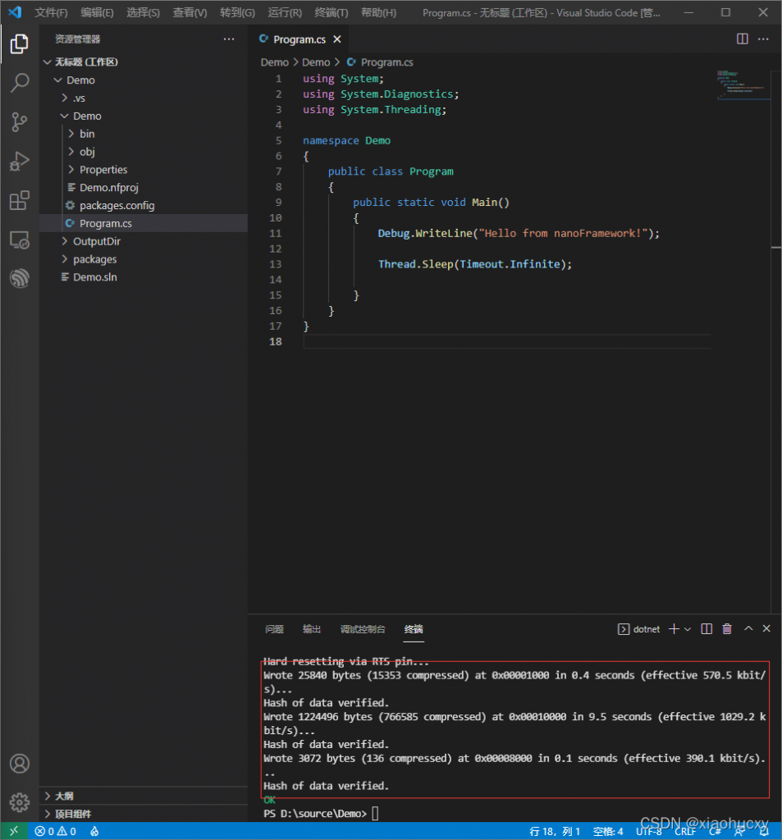
Task: Open Demo.nfproj in the explorer
Action: (109, 188)
